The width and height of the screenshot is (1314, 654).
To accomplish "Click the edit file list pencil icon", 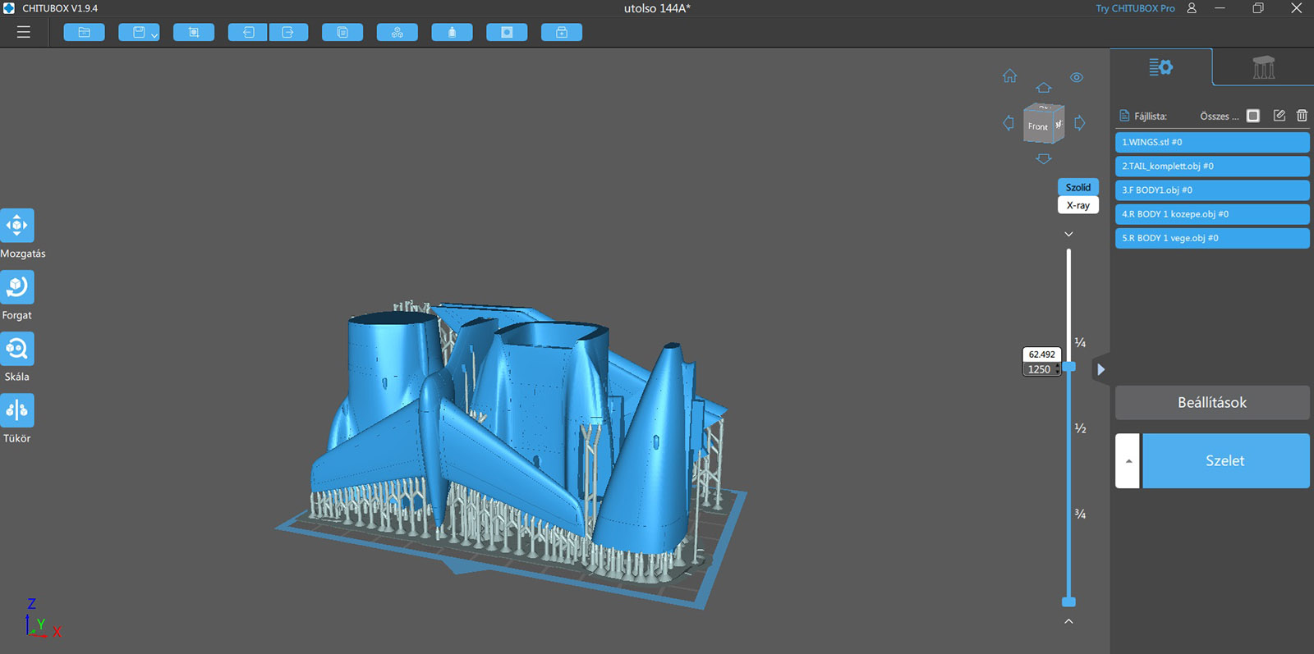I will click(1279, 116).
